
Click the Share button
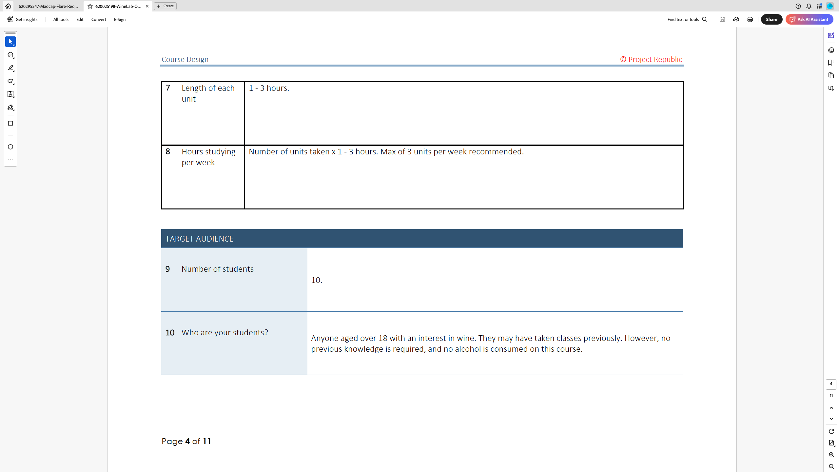pos(771,19)
